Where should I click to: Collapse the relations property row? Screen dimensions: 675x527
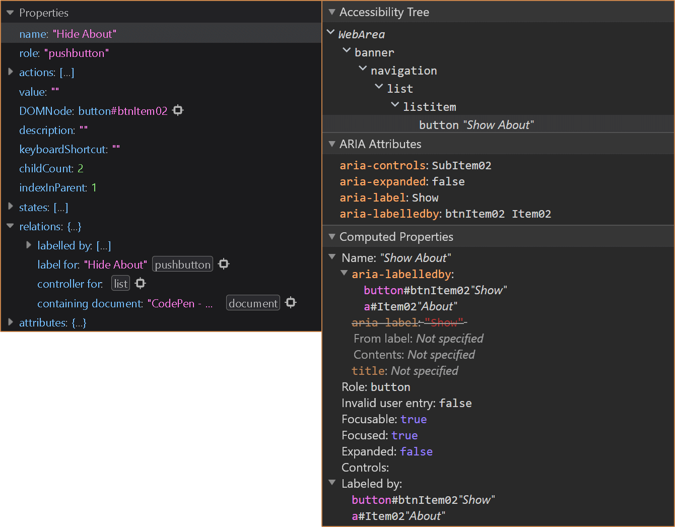point(10,226)
